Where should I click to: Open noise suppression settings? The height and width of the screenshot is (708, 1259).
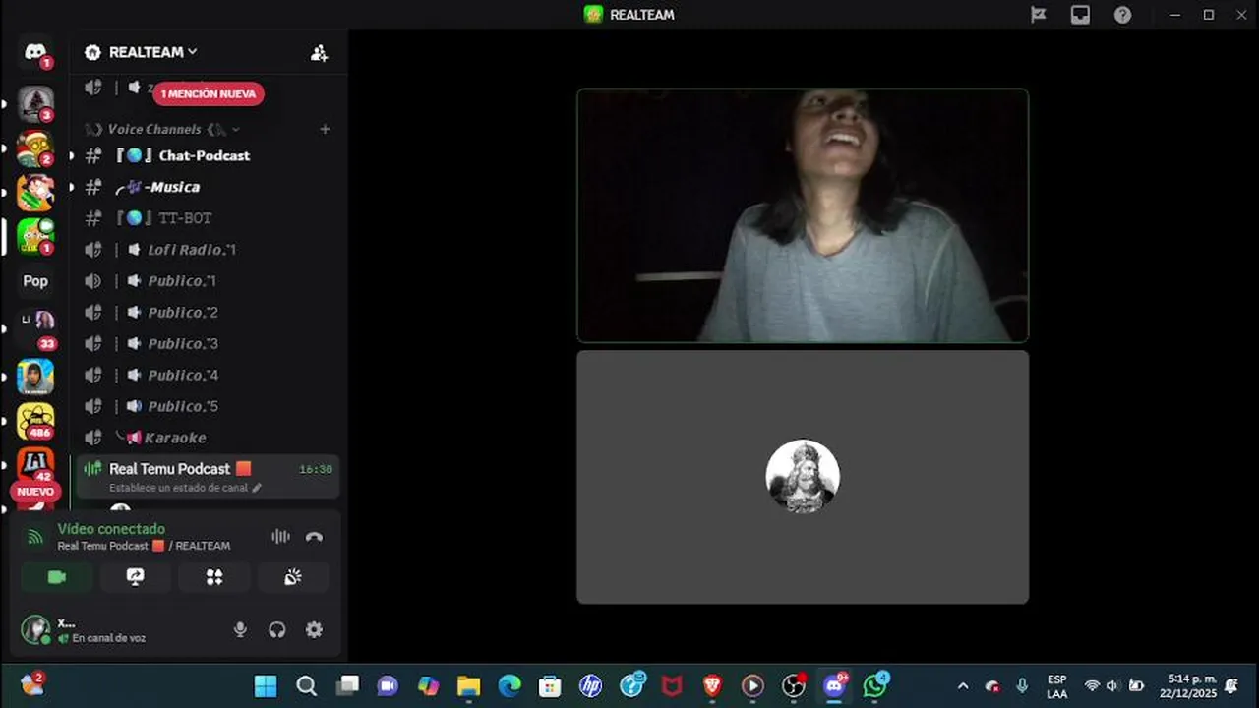click(280, 537)
